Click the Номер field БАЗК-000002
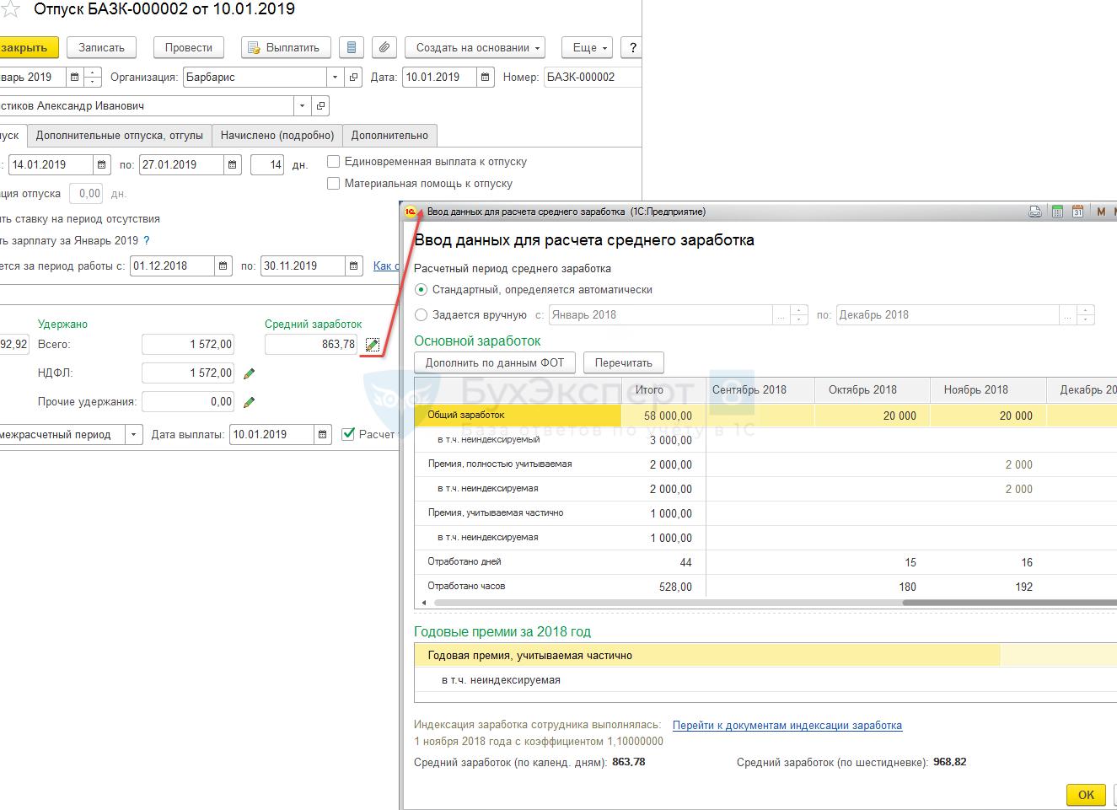 point(593,77)
